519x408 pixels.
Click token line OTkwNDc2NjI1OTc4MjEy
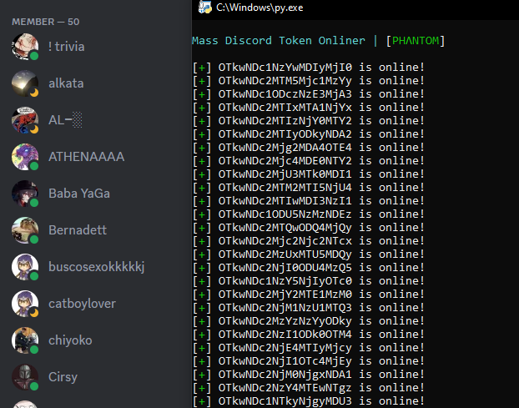[x=309, y=361]
